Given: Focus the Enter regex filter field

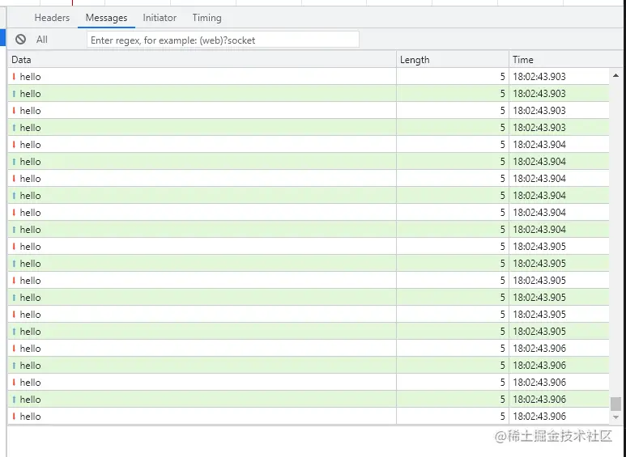Looking at the screenshot, I should tap(223, 40).
